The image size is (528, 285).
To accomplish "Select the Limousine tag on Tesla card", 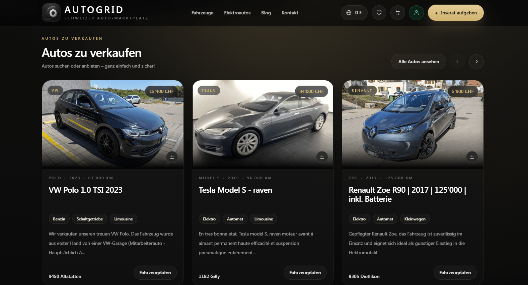I will pyautogui.click(x=263, y=219).
